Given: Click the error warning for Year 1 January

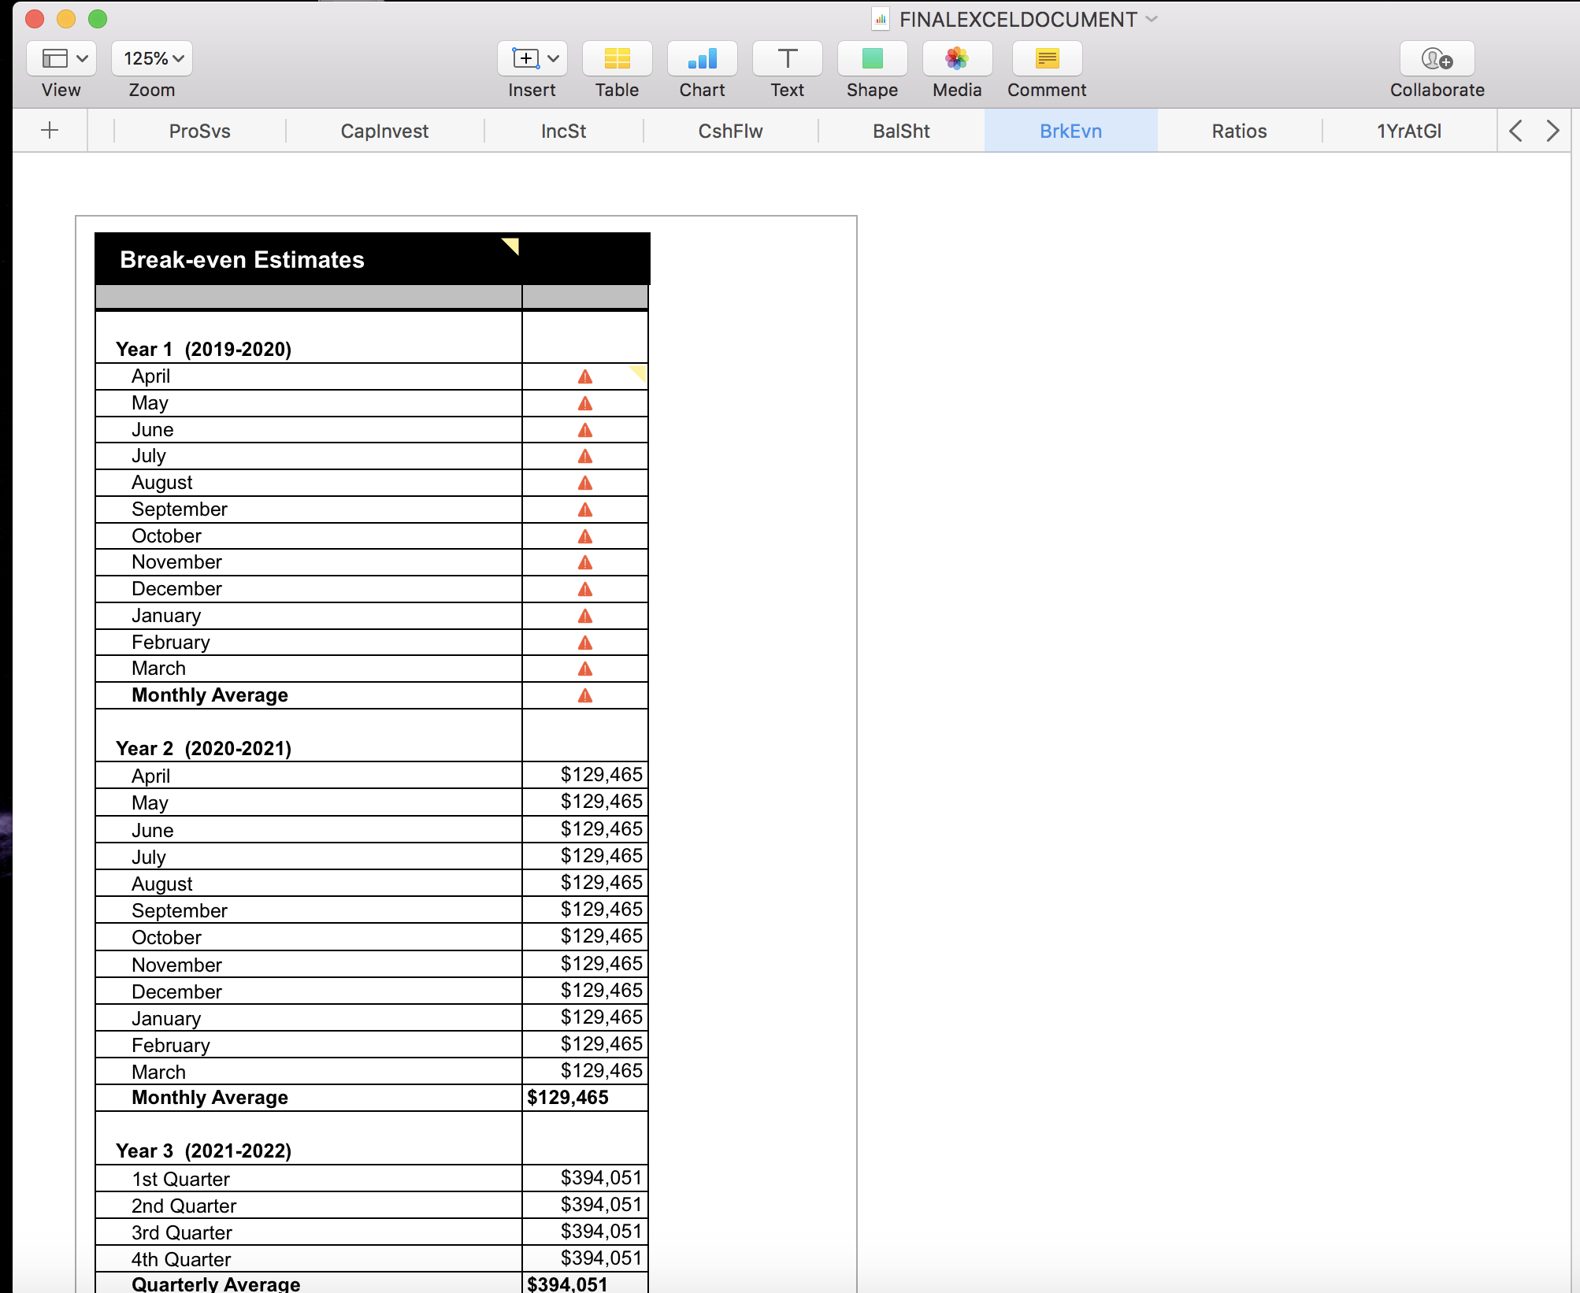Looking at the screenshot, I should 585,616.
